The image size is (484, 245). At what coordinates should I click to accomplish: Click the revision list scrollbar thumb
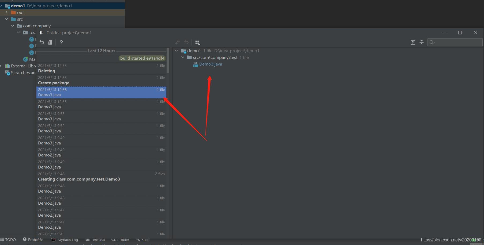click(168, 60)
